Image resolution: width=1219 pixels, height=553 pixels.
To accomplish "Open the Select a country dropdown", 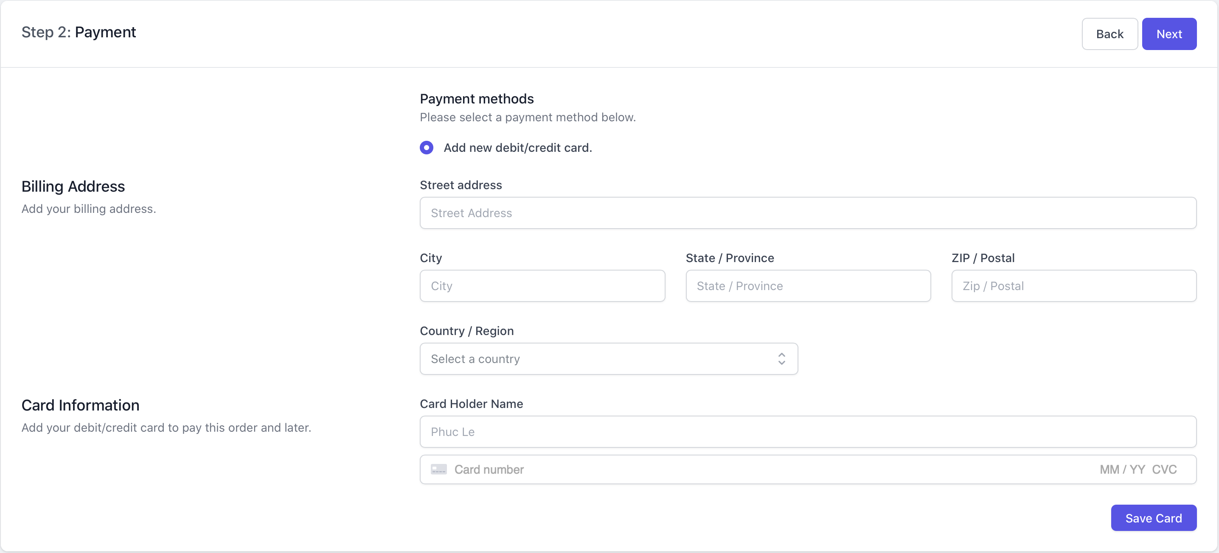I will click(609, 359).
